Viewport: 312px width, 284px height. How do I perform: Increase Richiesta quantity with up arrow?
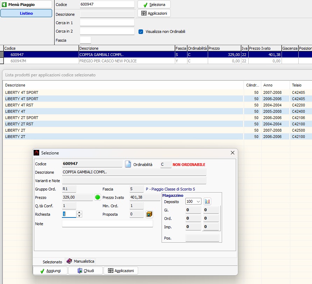[x=79, y=213]
